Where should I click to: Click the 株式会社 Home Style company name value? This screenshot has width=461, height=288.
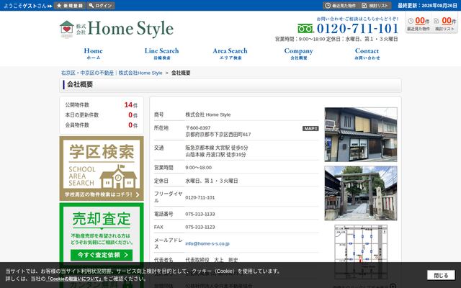pyautogui.click(x=208, y=114)
